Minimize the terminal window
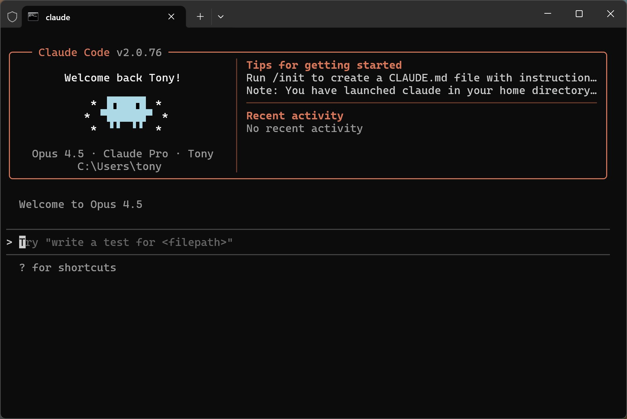627x419 pixels. click(548, 14)
